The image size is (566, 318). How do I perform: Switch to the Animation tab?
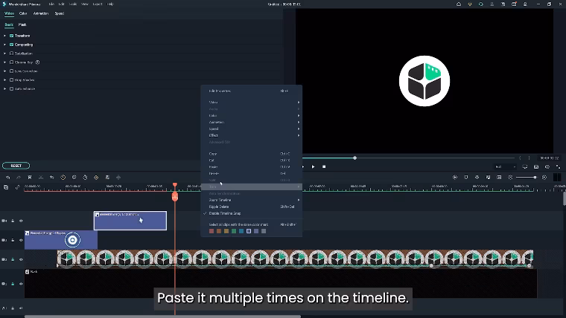point(41,13)
